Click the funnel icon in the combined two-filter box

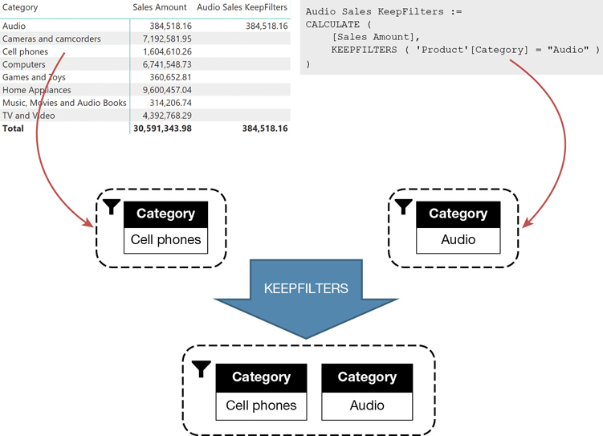coord(201,369)
